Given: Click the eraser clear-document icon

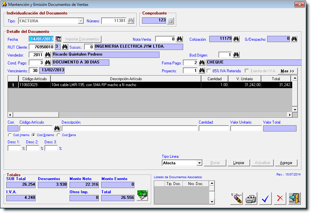Looking at the screenshot, I should 237,198.
